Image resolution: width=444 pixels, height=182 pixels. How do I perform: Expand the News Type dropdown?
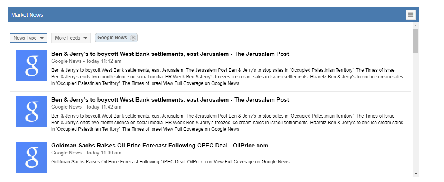(x=28, y=38)
